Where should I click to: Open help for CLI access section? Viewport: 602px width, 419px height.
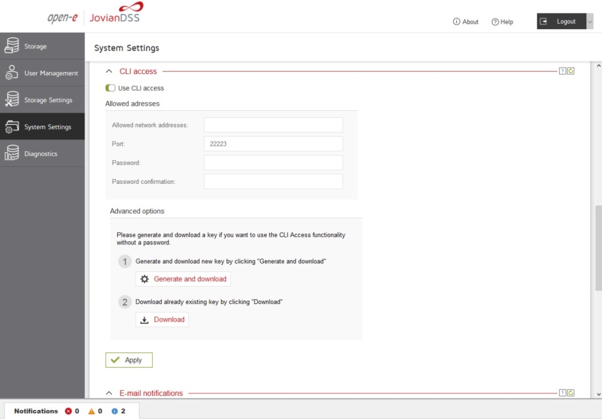pos(562,71)
